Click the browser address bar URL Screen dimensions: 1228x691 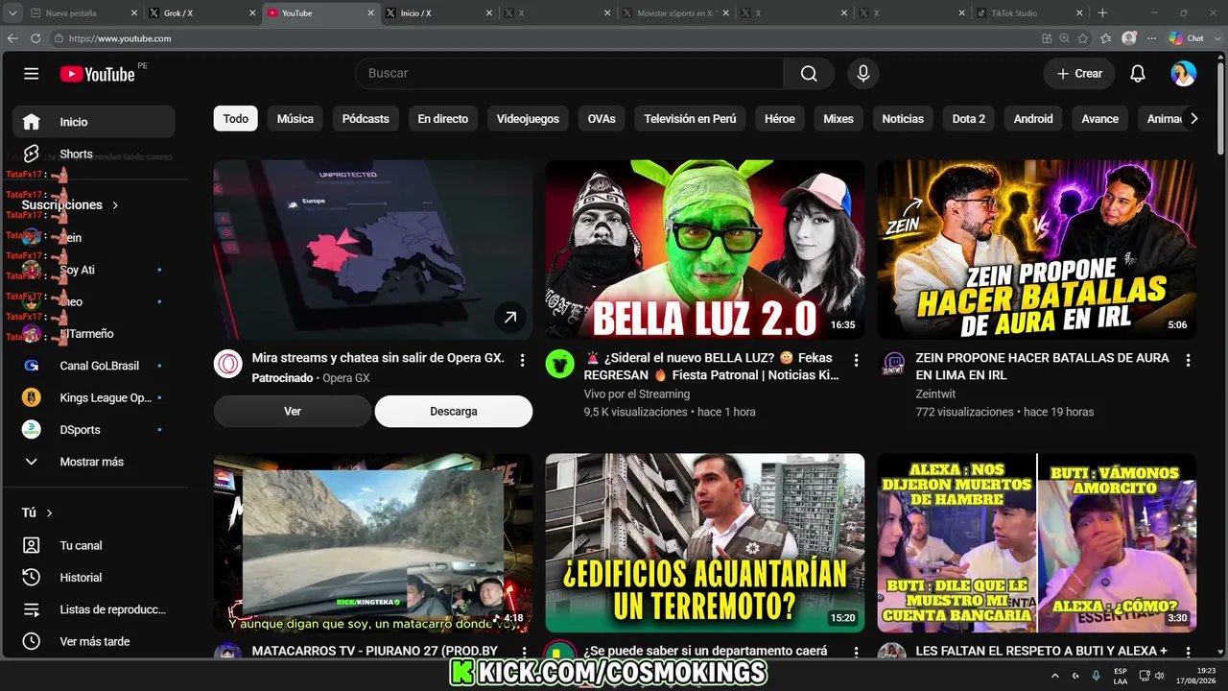point(120,38)
